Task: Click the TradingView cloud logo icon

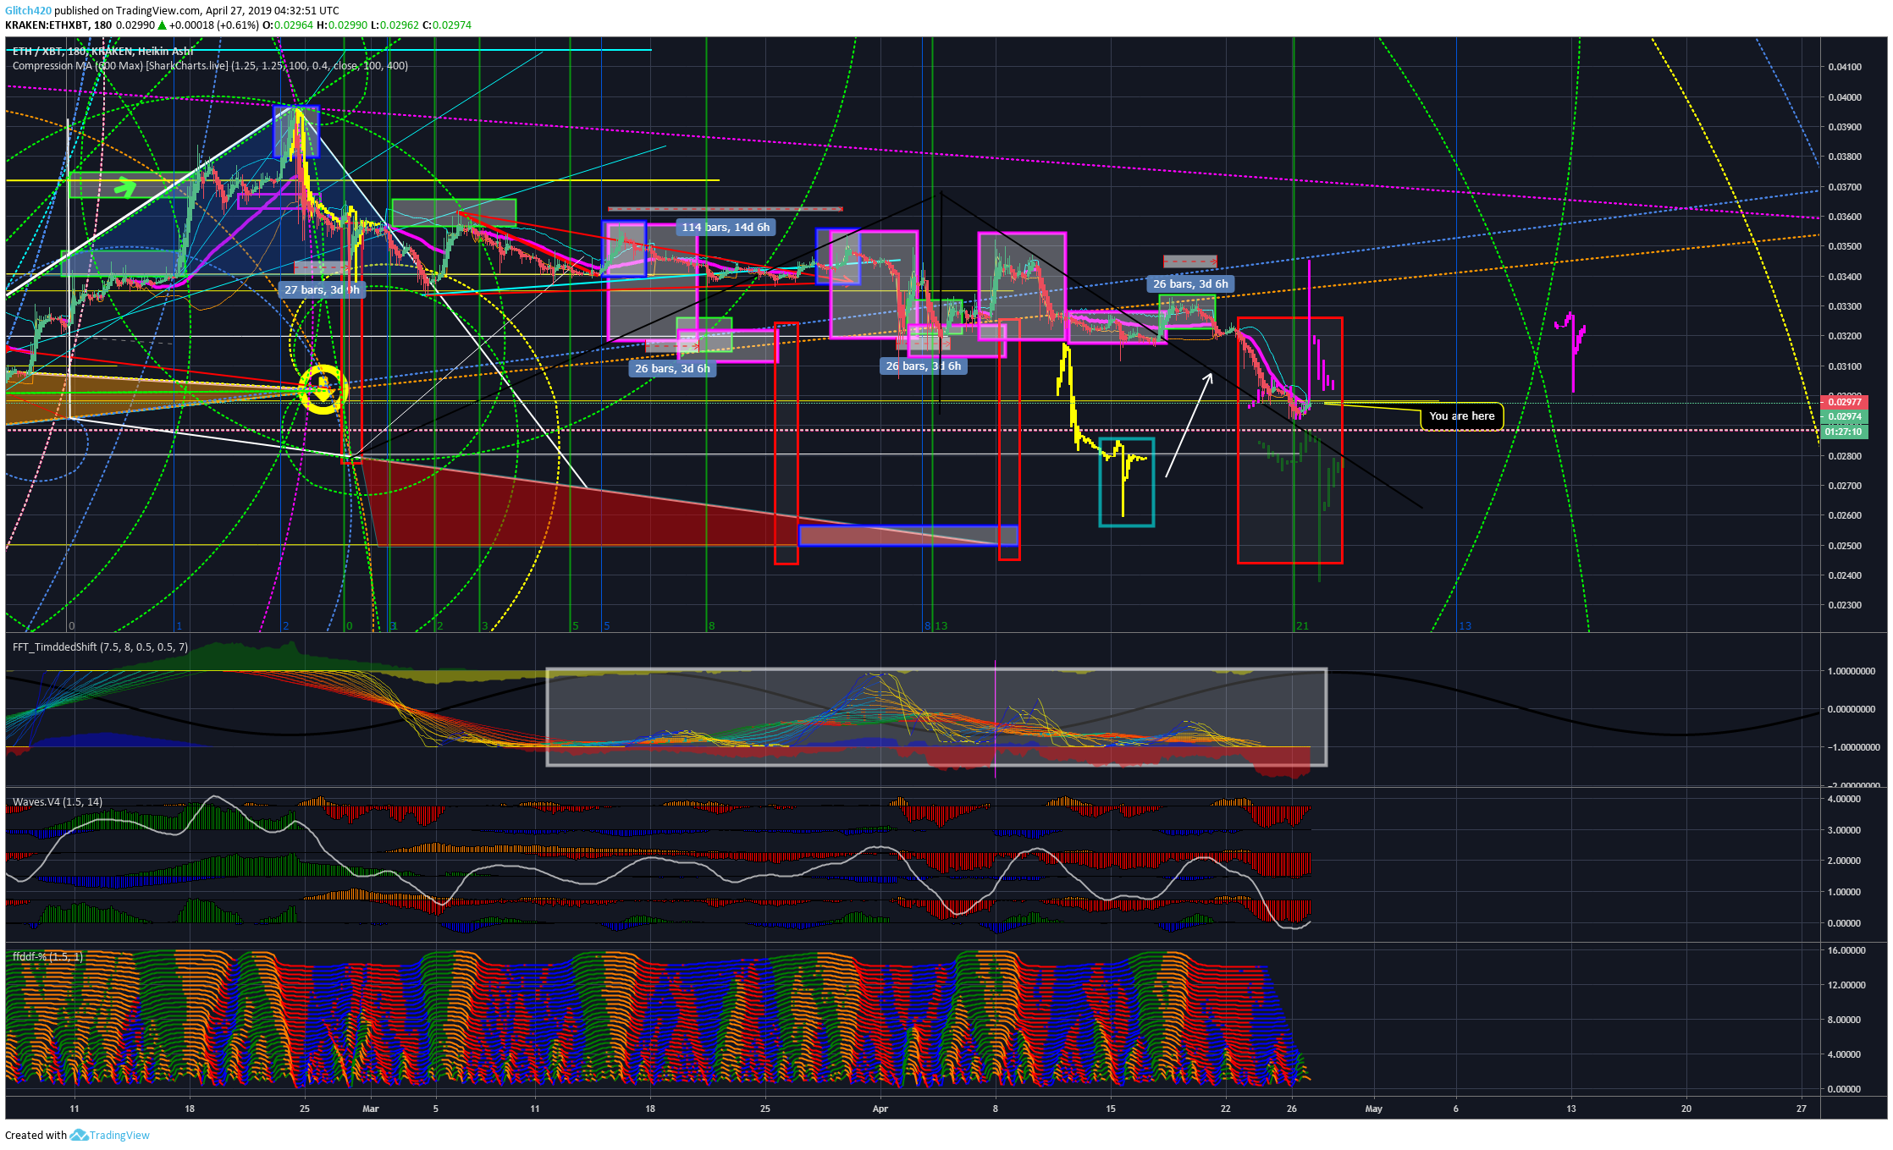Action: point(79,1135)
